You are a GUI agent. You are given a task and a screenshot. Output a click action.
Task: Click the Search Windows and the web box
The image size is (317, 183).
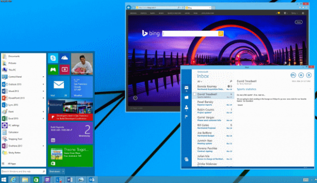click(x=23, y=171)
